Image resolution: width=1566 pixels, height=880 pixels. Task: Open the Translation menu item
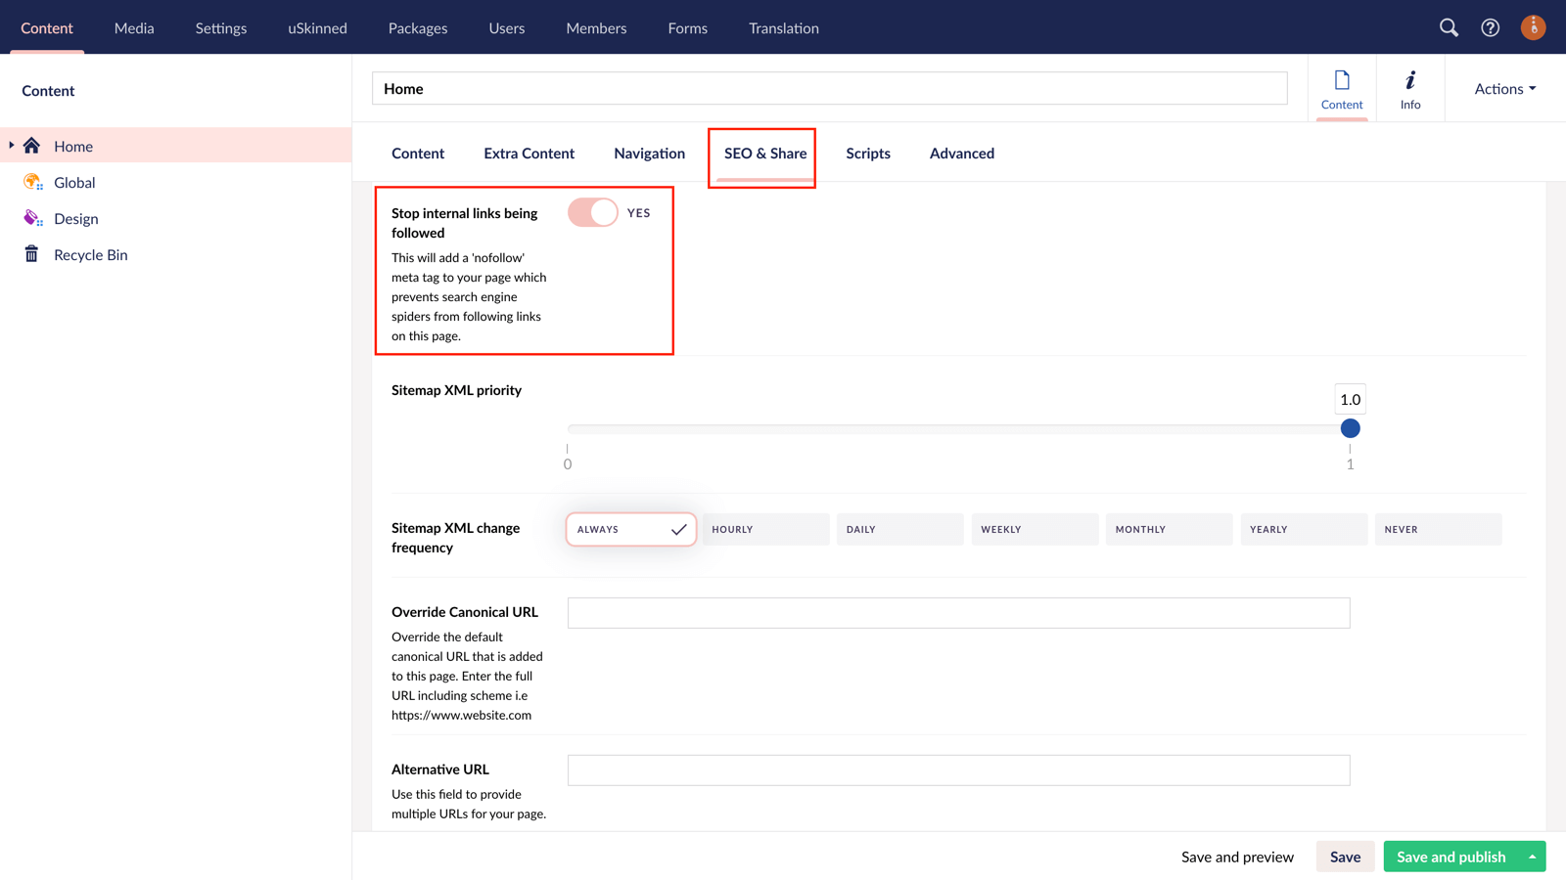click(783, 27)
